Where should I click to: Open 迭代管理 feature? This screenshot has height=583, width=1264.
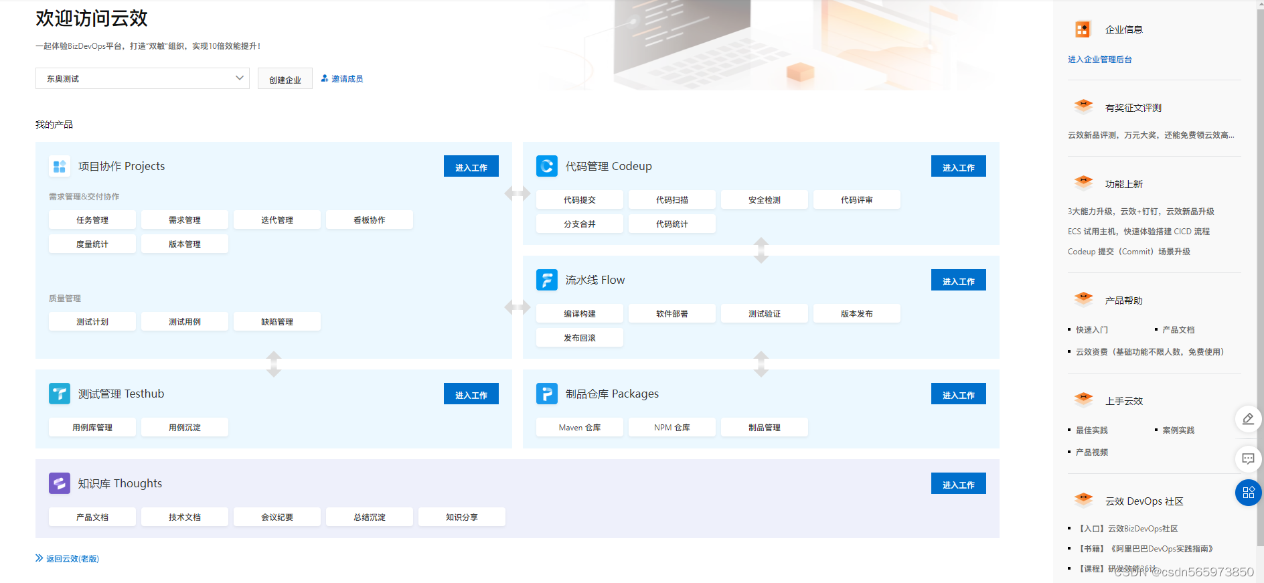277,220
